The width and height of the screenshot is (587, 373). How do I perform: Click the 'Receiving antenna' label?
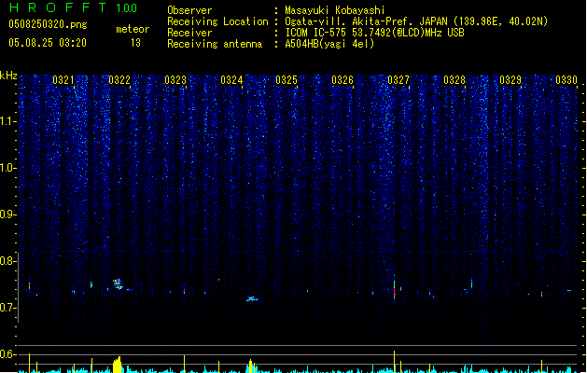pos(215,44)
